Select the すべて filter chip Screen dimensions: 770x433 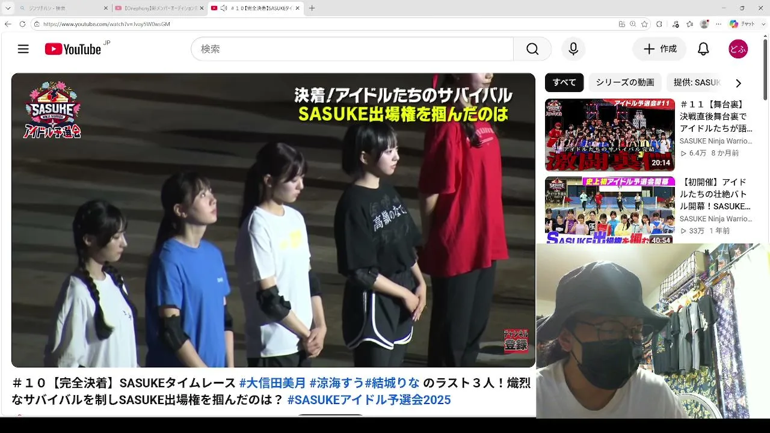(x=564, y=82)
